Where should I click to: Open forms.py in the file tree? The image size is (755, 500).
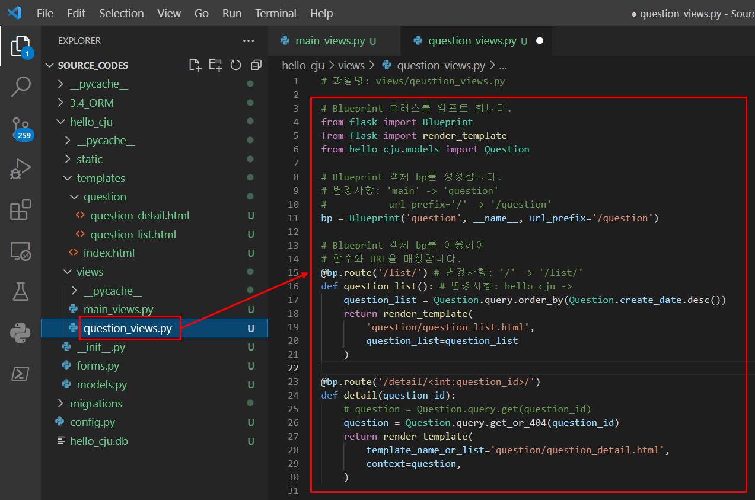click(98, 366)
